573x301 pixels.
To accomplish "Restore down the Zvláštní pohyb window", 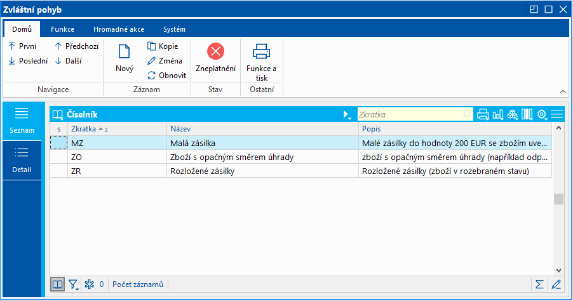I will (534, 10).
